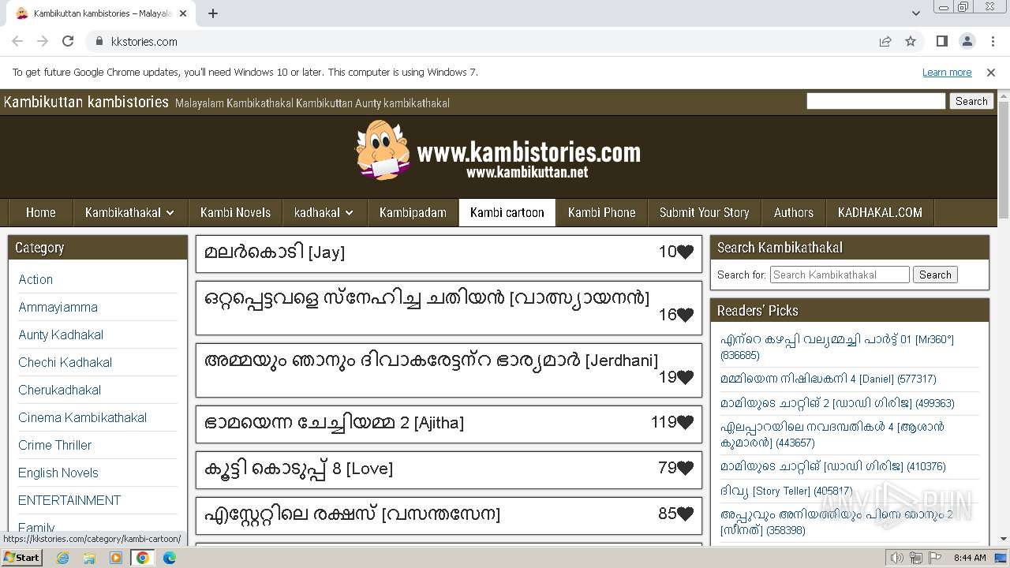Open the Kambi Novels menu item

[x=235, y=212]
